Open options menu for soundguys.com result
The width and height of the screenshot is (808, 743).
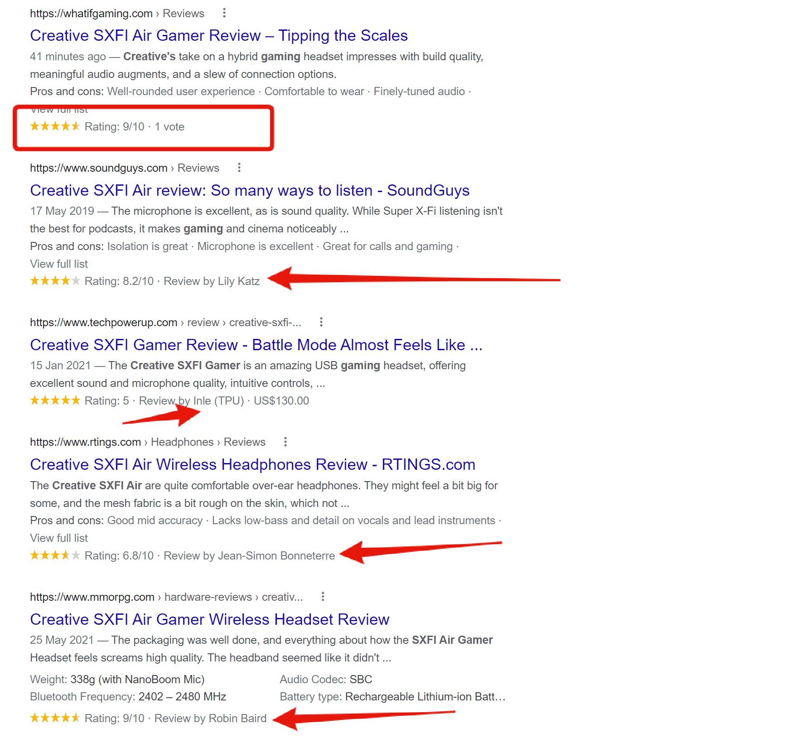coord(239,168)
